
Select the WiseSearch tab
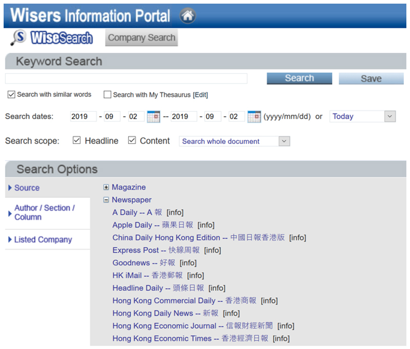(61, 37)
